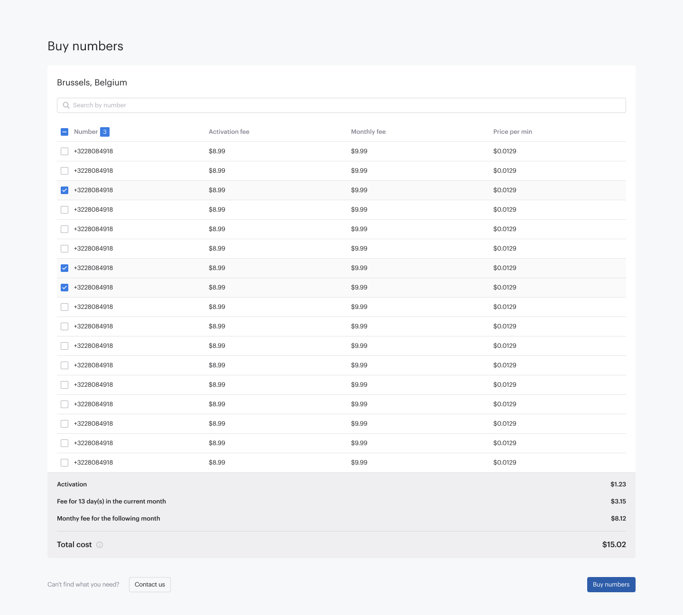This screenshot has width=683, height=615.
Task: Click the Monthly fee column header
Action: [368, 132]
